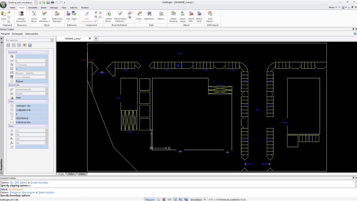Click the Create boundary link in command window
This screenshot has height=201, width=357.
tap(39, 183)
